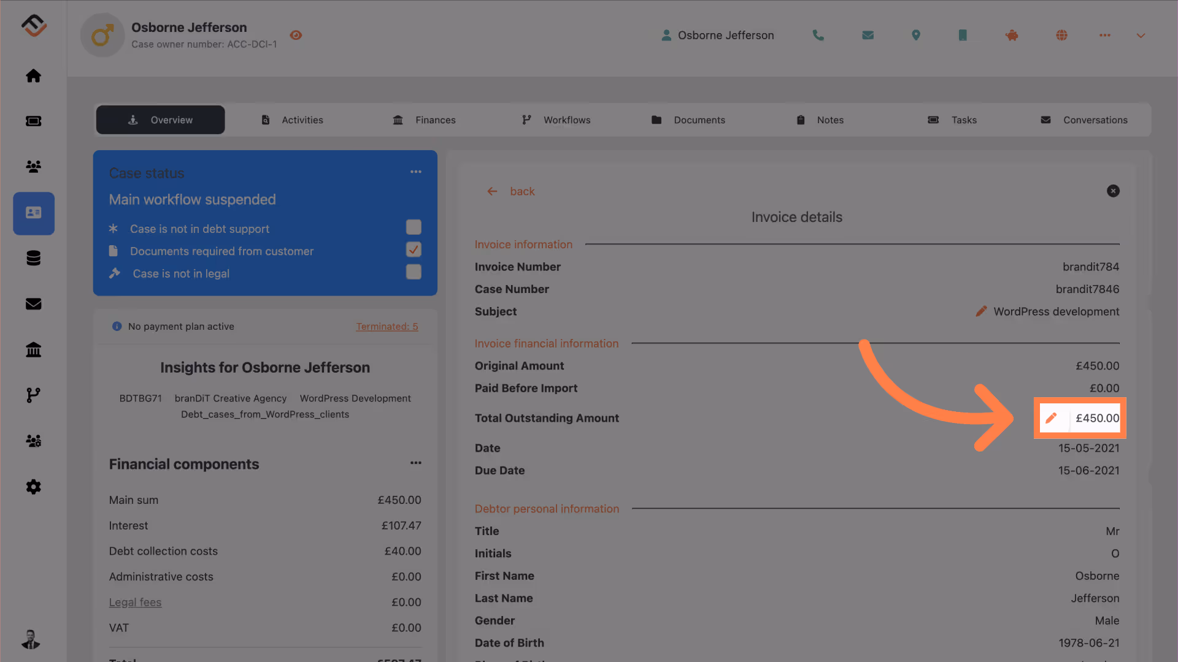Toggle the eye icon next to Osborne Jefferson
This screenshot has width=1178, height=662.
click(x=296, y=36)
